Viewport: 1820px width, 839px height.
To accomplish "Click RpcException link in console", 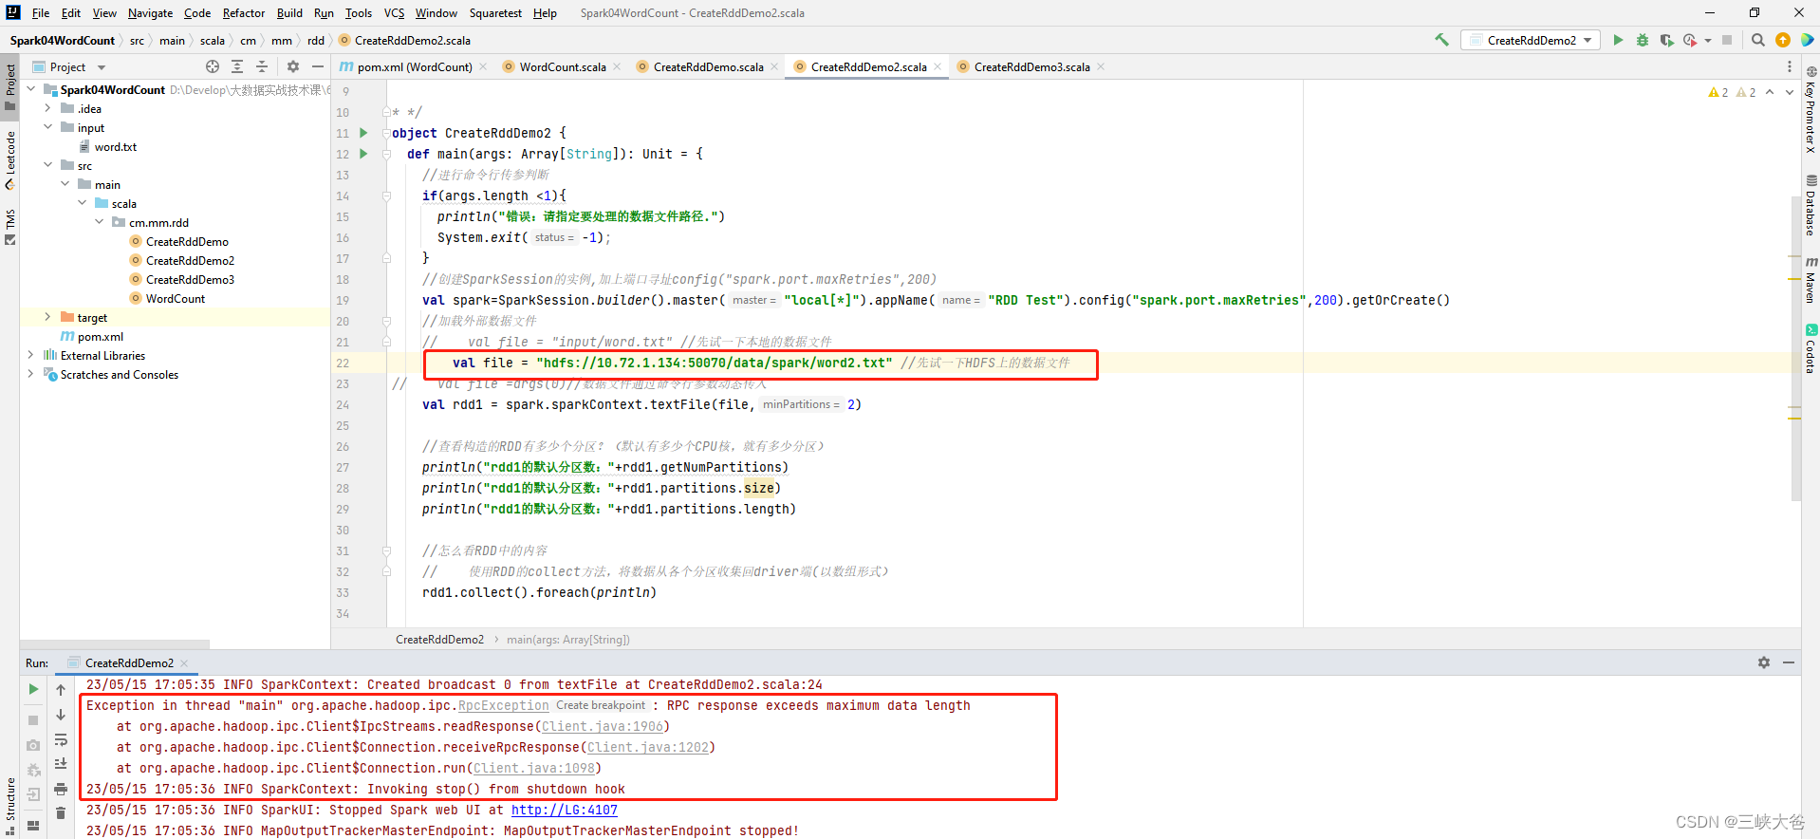I will point(504,705).
